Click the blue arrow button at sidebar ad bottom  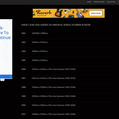coord(6,77)
